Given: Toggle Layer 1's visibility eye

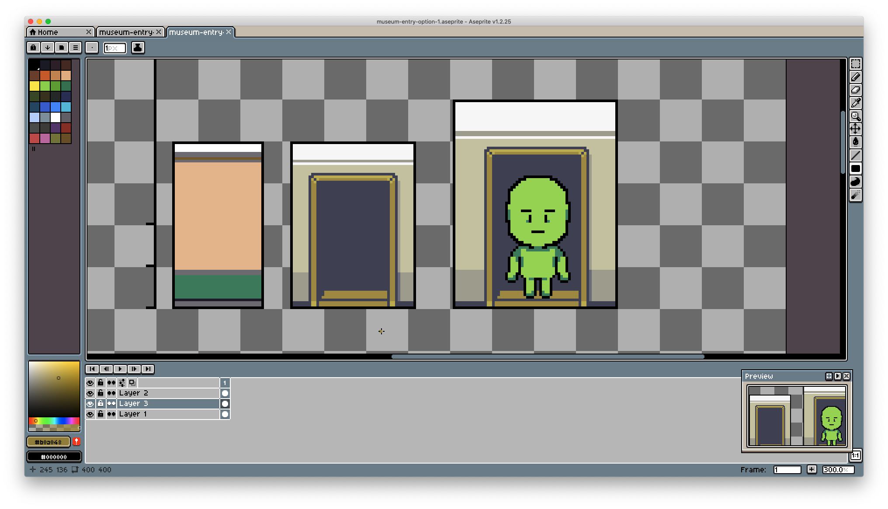Looking at the screenshot, I should click(x=90, y=414).
